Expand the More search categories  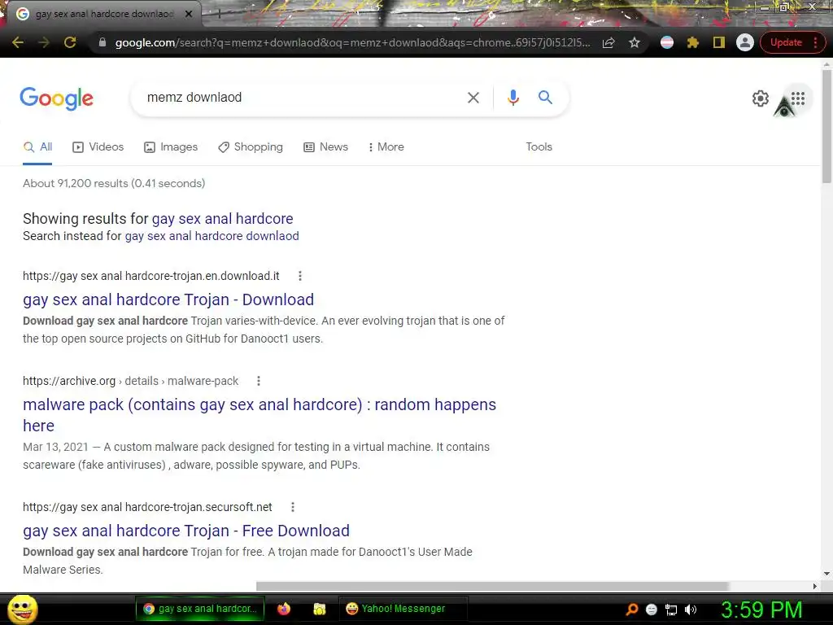(x=386, y=146)
